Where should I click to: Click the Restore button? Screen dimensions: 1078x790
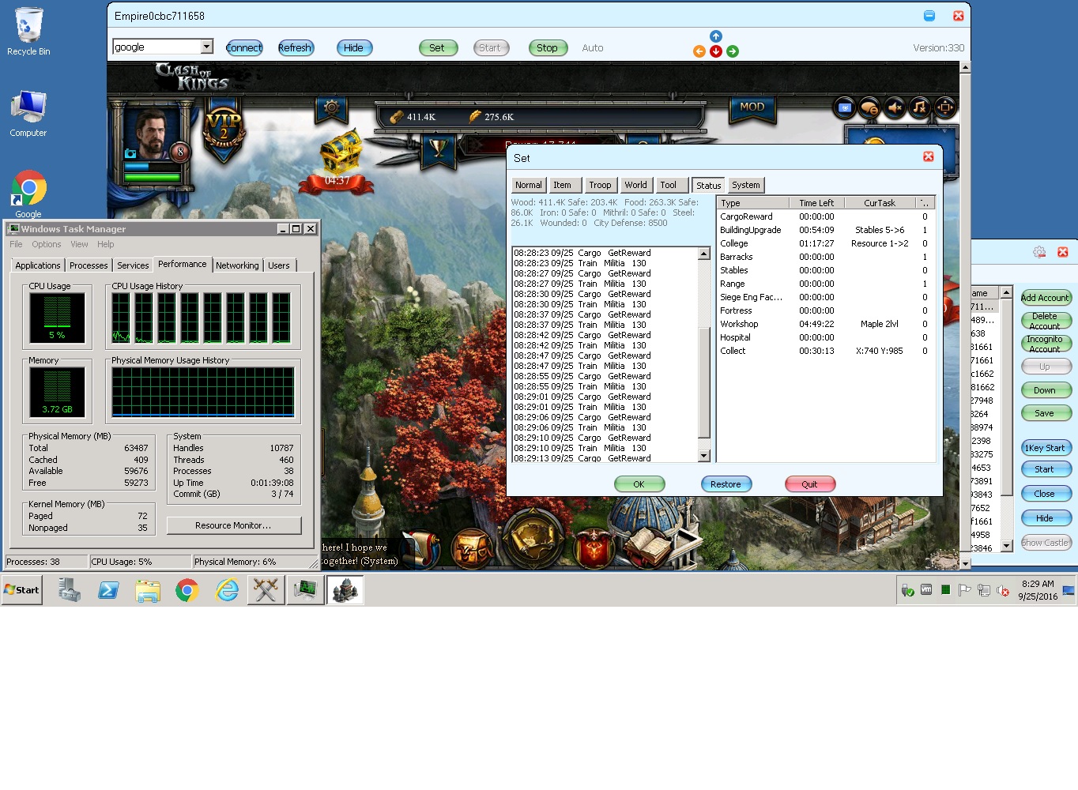[726, 484]
